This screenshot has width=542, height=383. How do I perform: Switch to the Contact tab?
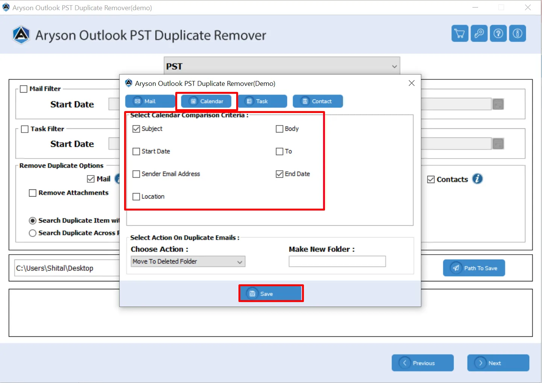pos(318,101)
